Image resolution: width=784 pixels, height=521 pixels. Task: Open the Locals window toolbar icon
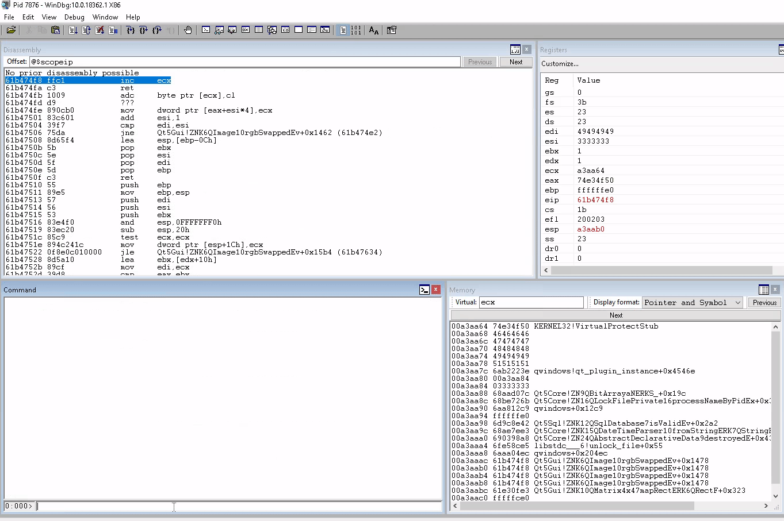pos(232,30)
